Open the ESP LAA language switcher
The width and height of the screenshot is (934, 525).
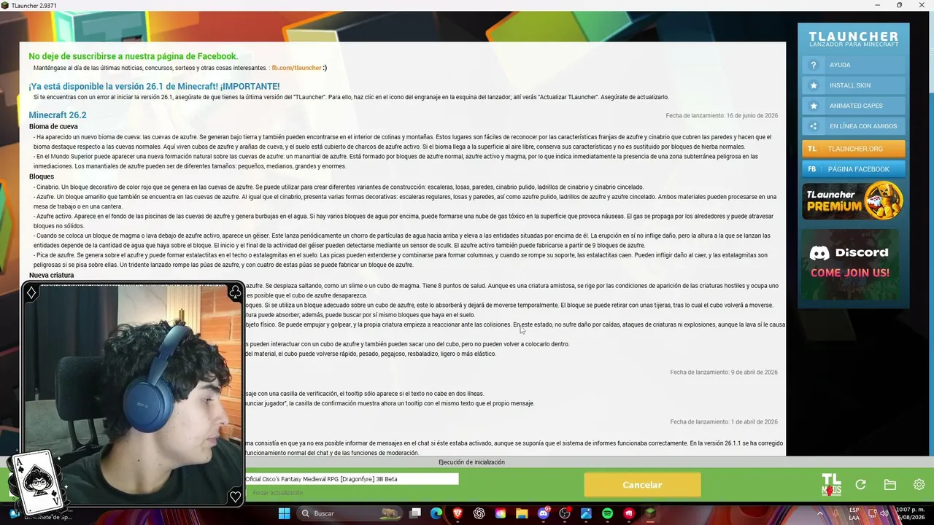pyautogui.click(x=854, y=513)
